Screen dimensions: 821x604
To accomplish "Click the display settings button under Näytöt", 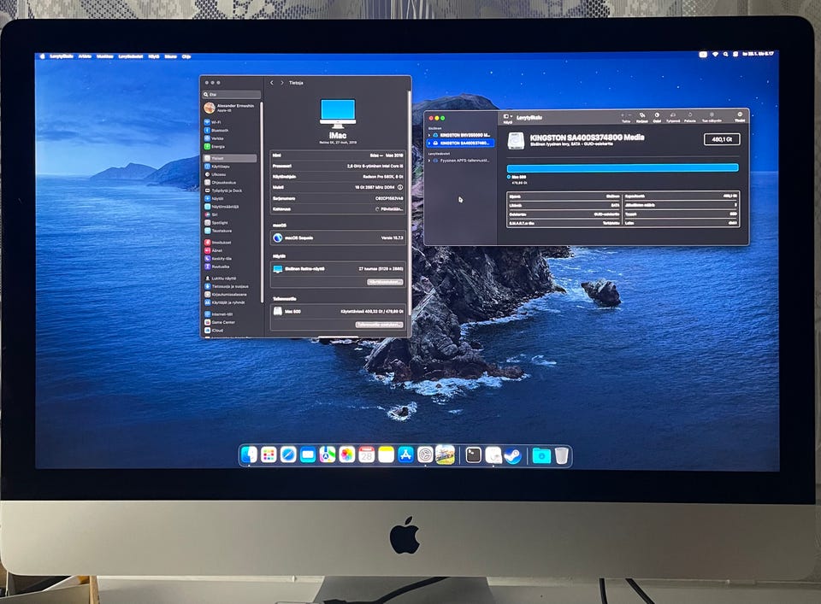I will (x=385, y=282).
